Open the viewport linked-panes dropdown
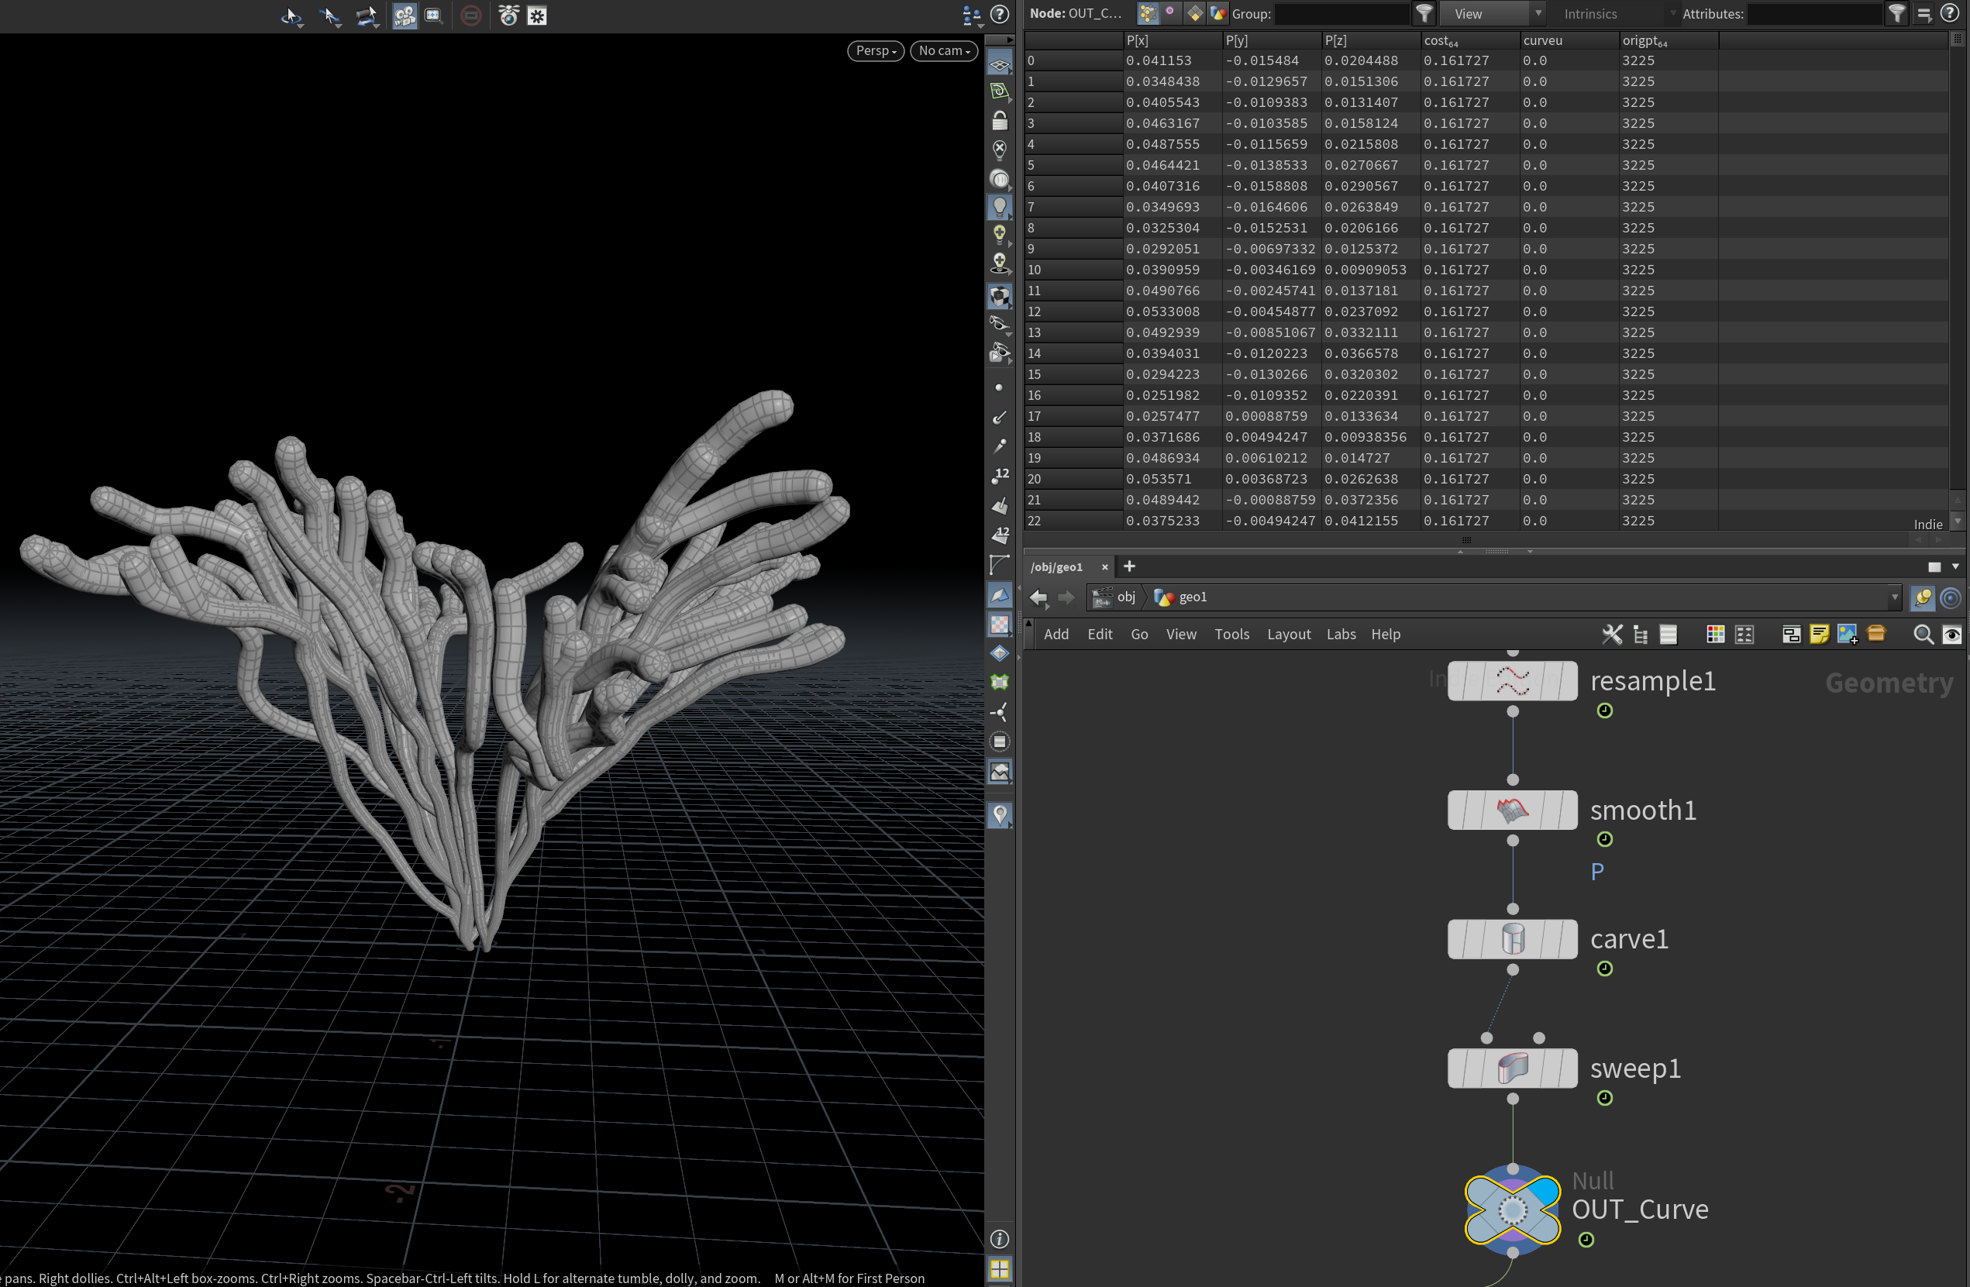The height and width of the screenshot is (1287, 1970). coord(972,15)
